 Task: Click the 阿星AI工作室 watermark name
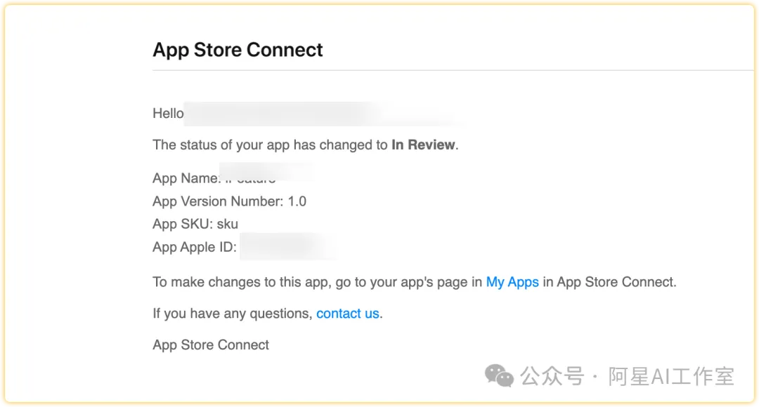(x=670, y=377)
